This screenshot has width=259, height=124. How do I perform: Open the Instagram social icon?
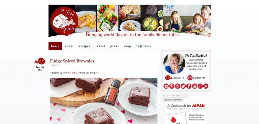point(166,86)
